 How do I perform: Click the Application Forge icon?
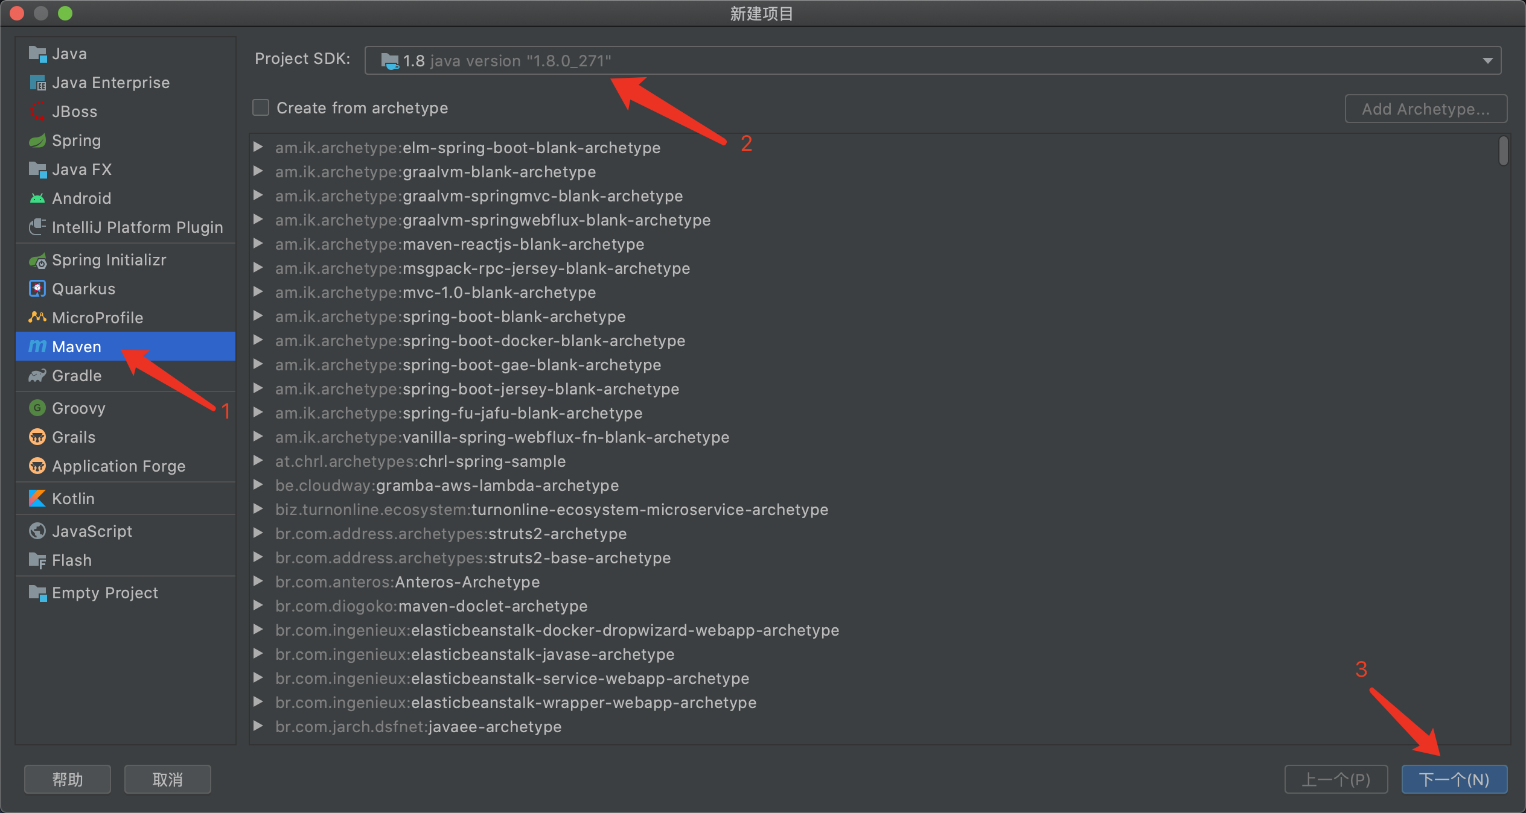pos(37,466)
